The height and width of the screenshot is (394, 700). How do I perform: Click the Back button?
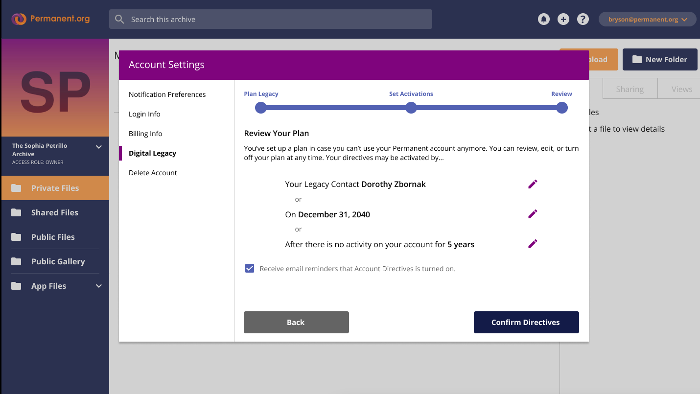point(296,322)
